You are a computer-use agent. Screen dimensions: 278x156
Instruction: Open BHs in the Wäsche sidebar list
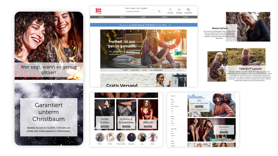tap(172, 121)
